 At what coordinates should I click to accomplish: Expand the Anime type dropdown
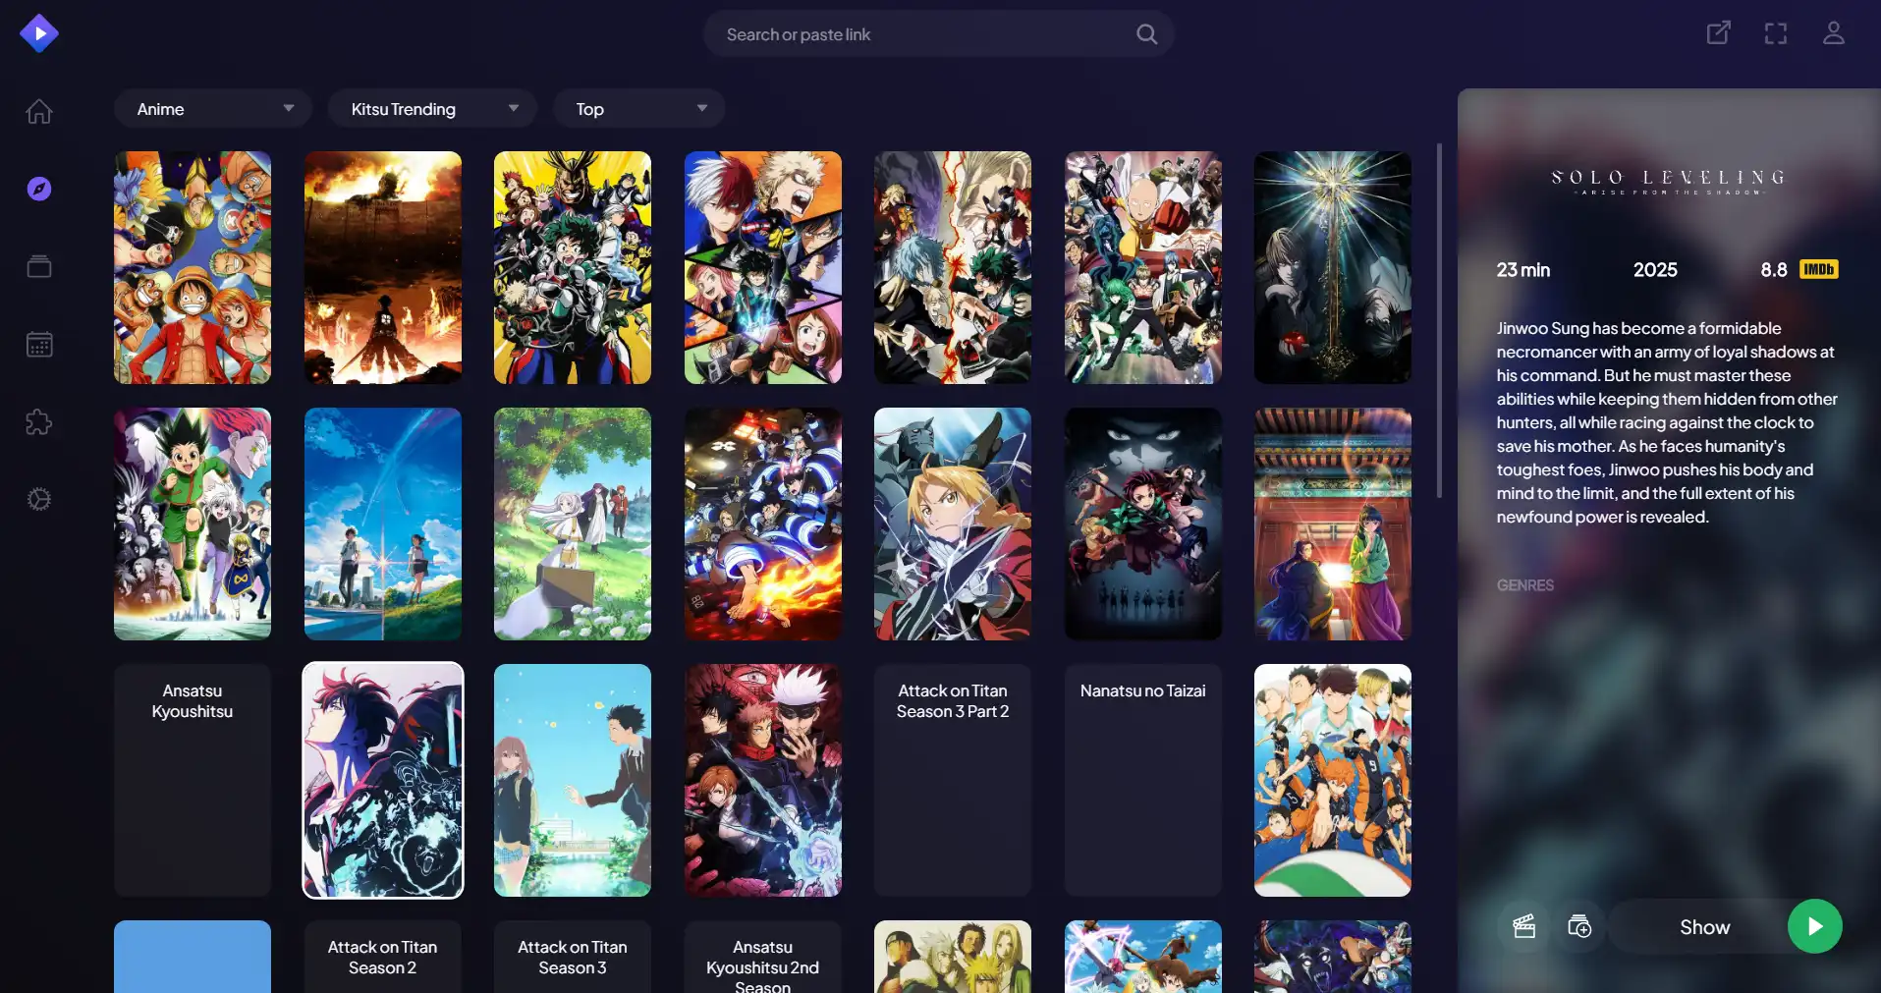pyautogui.click(x=213, y=109)
